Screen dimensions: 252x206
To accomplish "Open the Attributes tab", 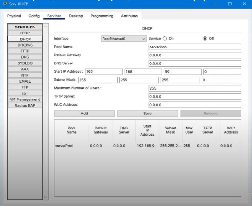I will click(x=129, y=16).
